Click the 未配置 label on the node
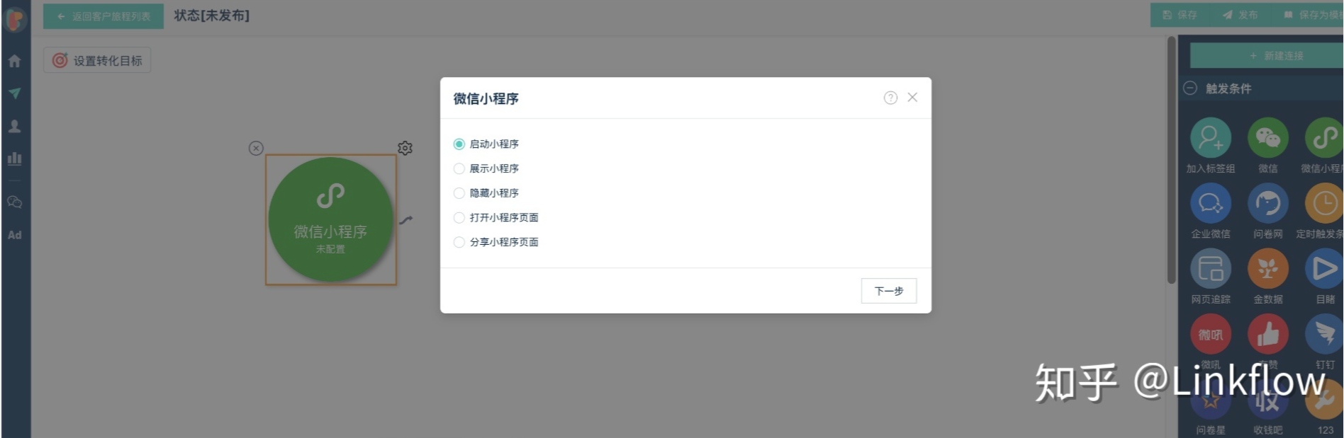1344x438 pixels. (x=330, y=249)
